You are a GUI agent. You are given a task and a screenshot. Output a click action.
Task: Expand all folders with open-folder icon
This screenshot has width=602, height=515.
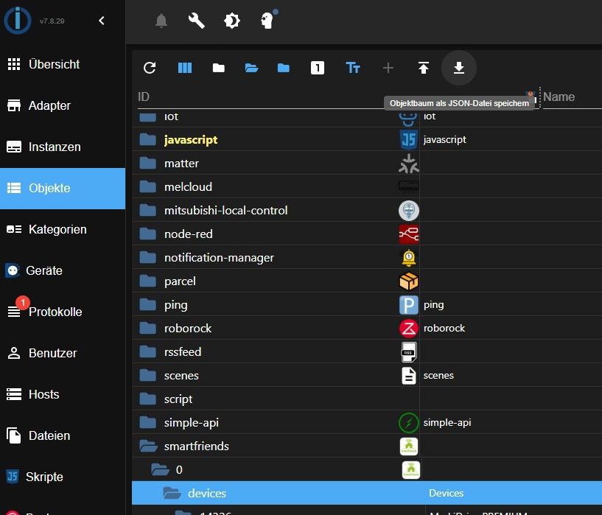click(251, 68)
